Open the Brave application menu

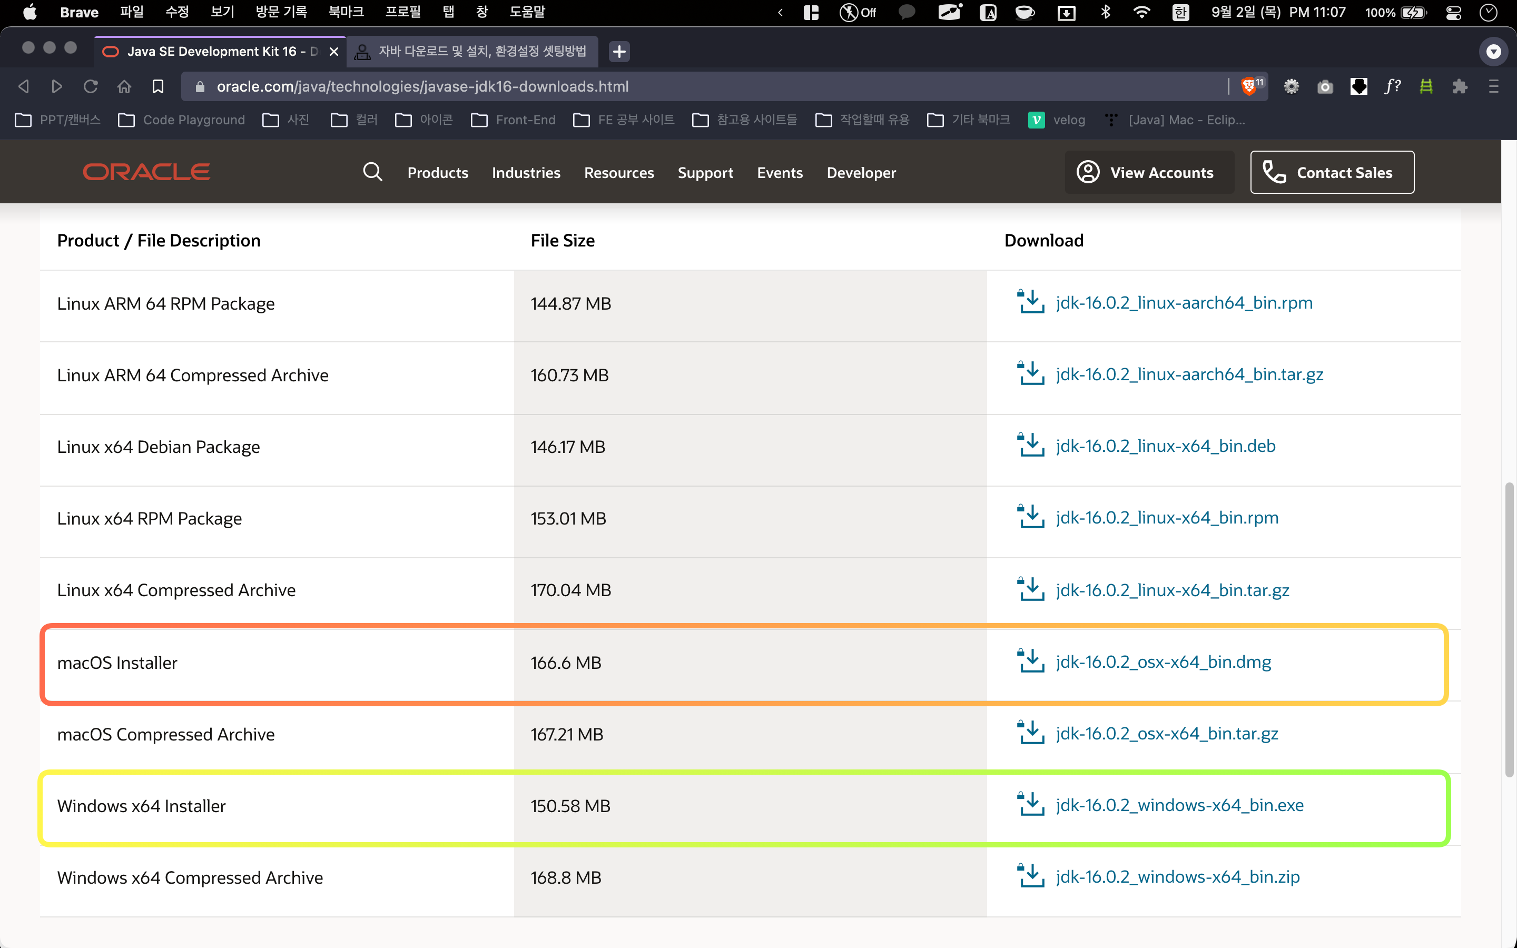79,12
